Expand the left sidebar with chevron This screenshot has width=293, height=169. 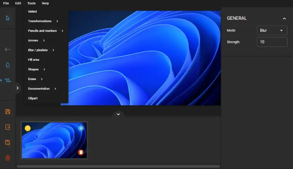click(17, 88)
